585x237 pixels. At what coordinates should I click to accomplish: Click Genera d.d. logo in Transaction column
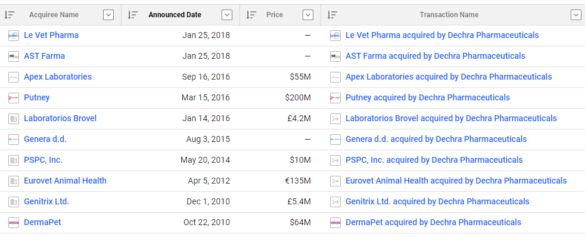[335, 140]
